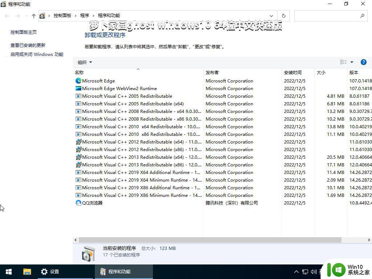Sort programs by 安装时间 column
This screenshot has height=279, width=372.
(x=293, y=73)
